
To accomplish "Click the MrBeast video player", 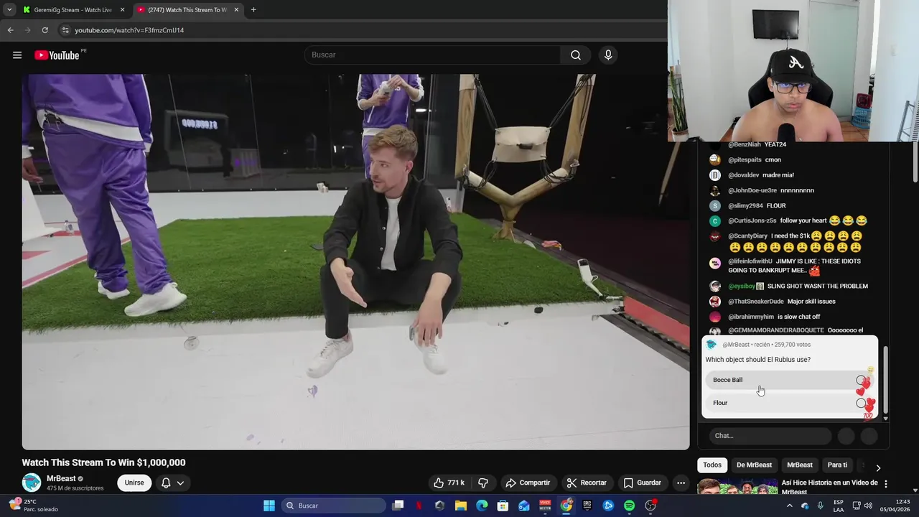I will point(355,262).
